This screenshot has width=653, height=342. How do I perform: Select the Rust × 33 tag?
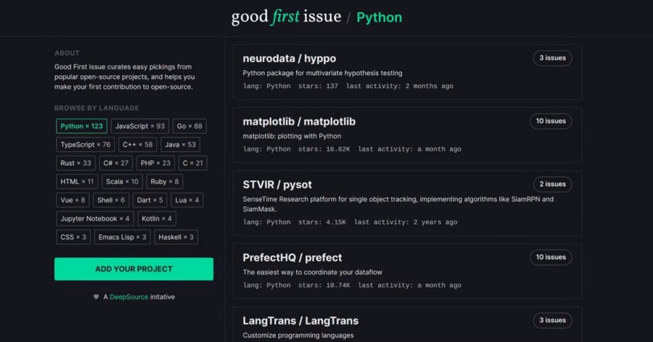tap(76, 163)
